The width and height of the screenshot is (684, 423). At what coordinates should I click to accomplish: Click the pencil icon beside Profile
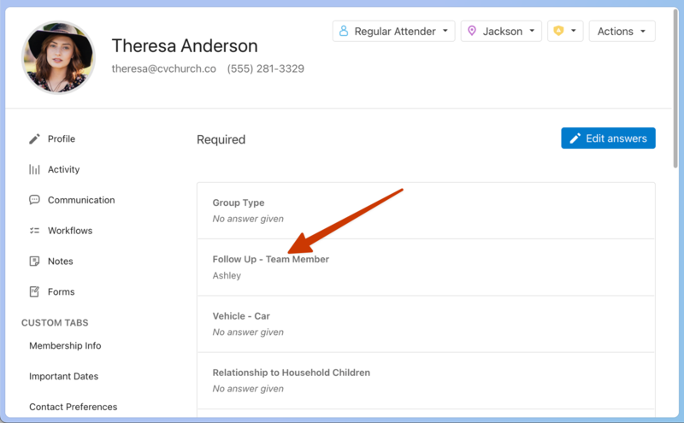point(34,138)
